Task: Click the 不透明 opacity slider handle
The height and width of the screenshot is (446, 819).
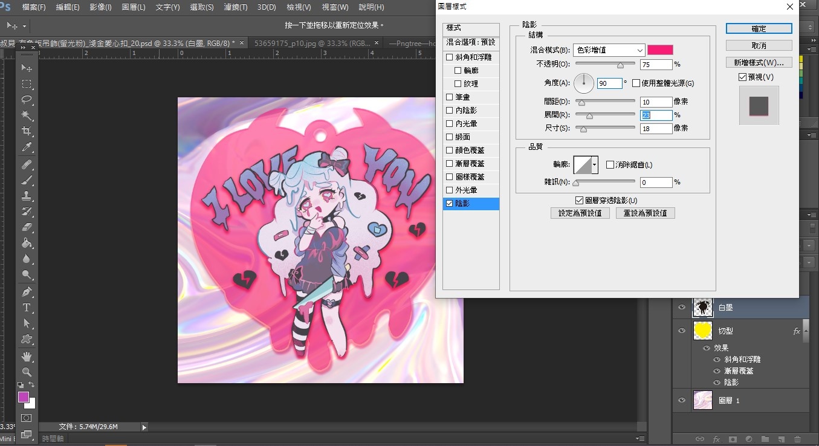Action: pyautogui.click(x=620, y=65)
